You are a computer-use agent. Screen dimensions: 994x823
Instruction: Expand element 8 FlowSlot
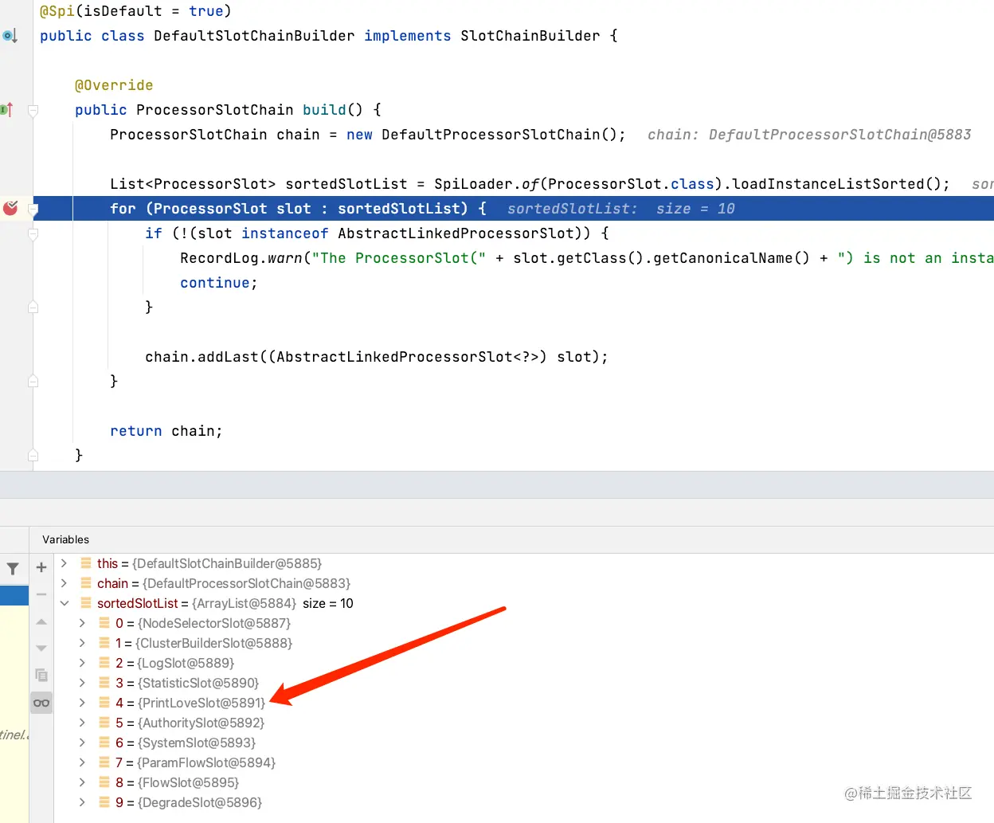82,782
